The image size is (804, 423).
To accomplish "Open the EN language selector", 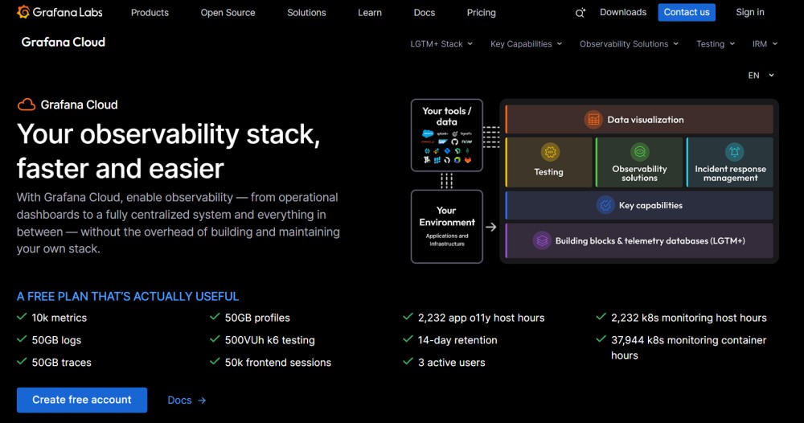I will click(x=761, y=76).
